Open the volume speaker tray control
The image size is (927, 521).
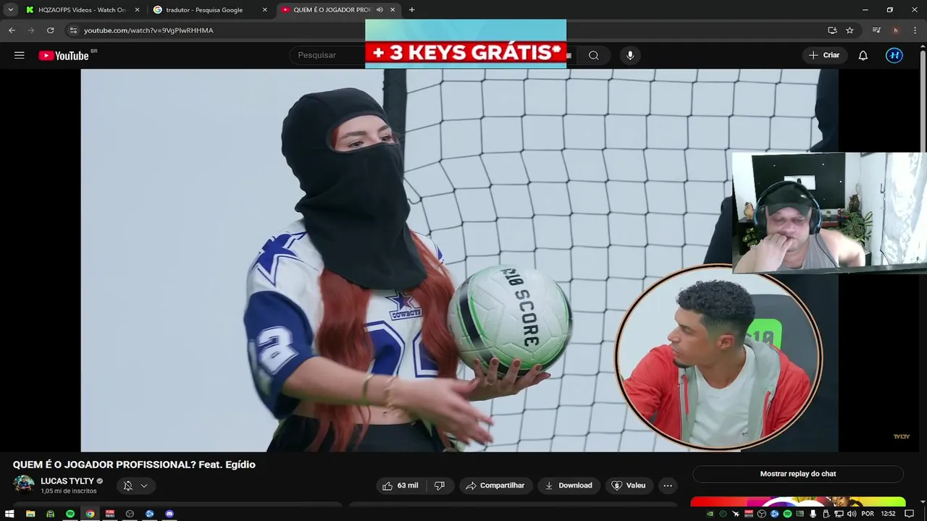(850, 514)
